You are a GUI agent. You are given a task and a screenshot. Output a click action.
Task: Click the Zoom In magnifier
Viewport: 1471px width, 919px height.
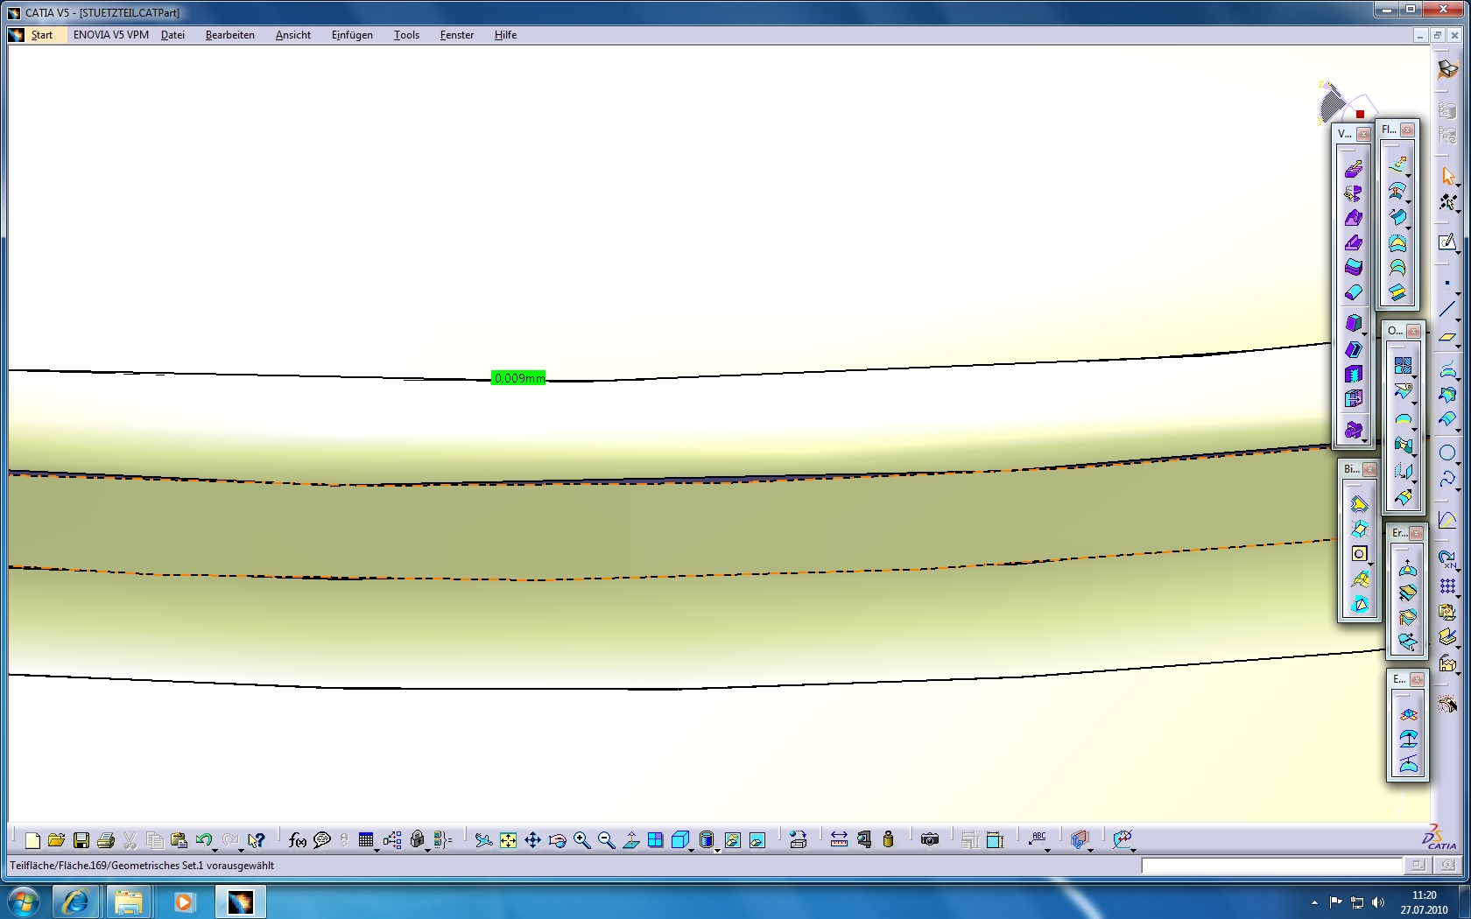581,840
